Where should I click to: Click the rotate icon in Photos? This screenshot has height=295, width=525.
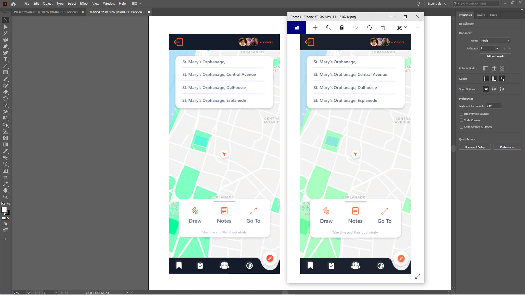[369, 28]
